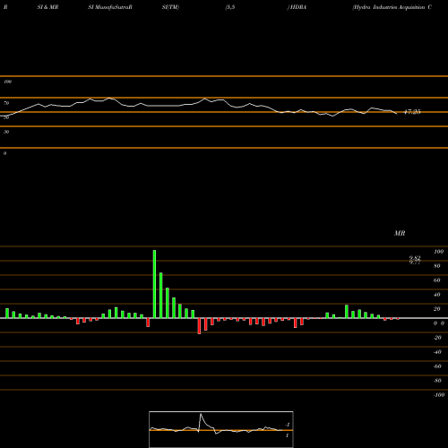Click the tallest green MR histogram bar
The width and height of the screenshot is (448, 448).
[x=154, y=284]
